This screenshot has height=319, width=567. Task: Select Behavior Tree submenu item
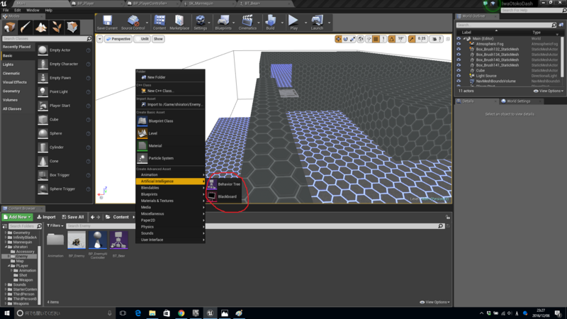[224, 184]
